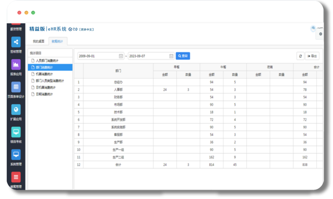Screen dimensions: 333x199
Task: Open calendar picker for end date 2023-09-07
Action: tap(171, 56)
